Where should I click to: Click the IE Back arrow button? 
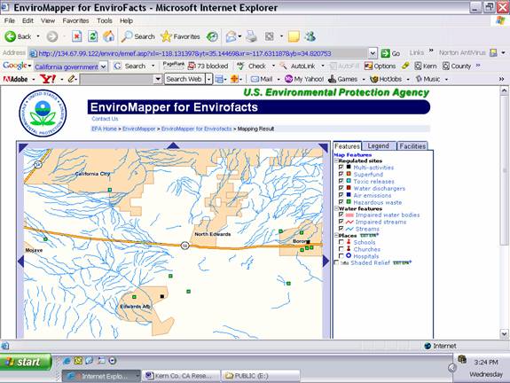pyautogui.click(x=10, y=36)
